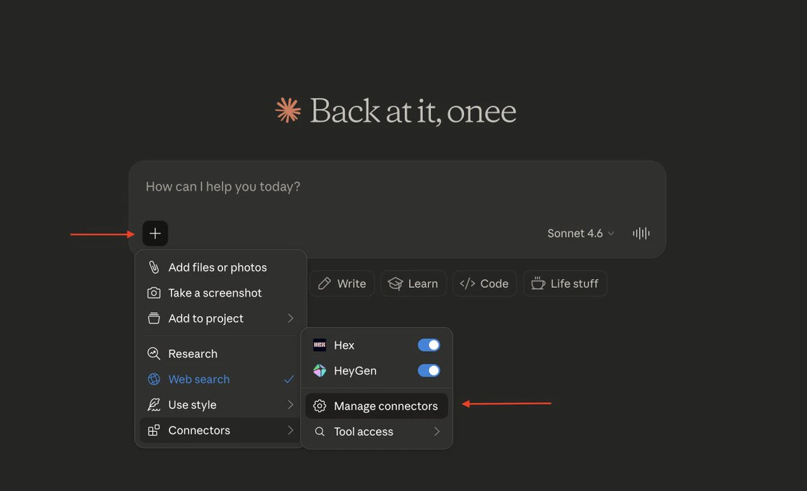Screen dimensions: 807x491
Task: Click the Use style feather icon
Action: [x=154, y=405]
